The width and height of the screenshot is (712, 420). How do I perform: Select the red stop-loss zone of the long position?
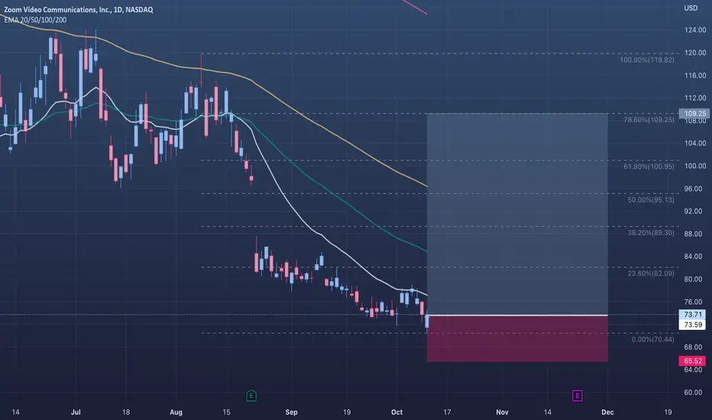[517, 339]
